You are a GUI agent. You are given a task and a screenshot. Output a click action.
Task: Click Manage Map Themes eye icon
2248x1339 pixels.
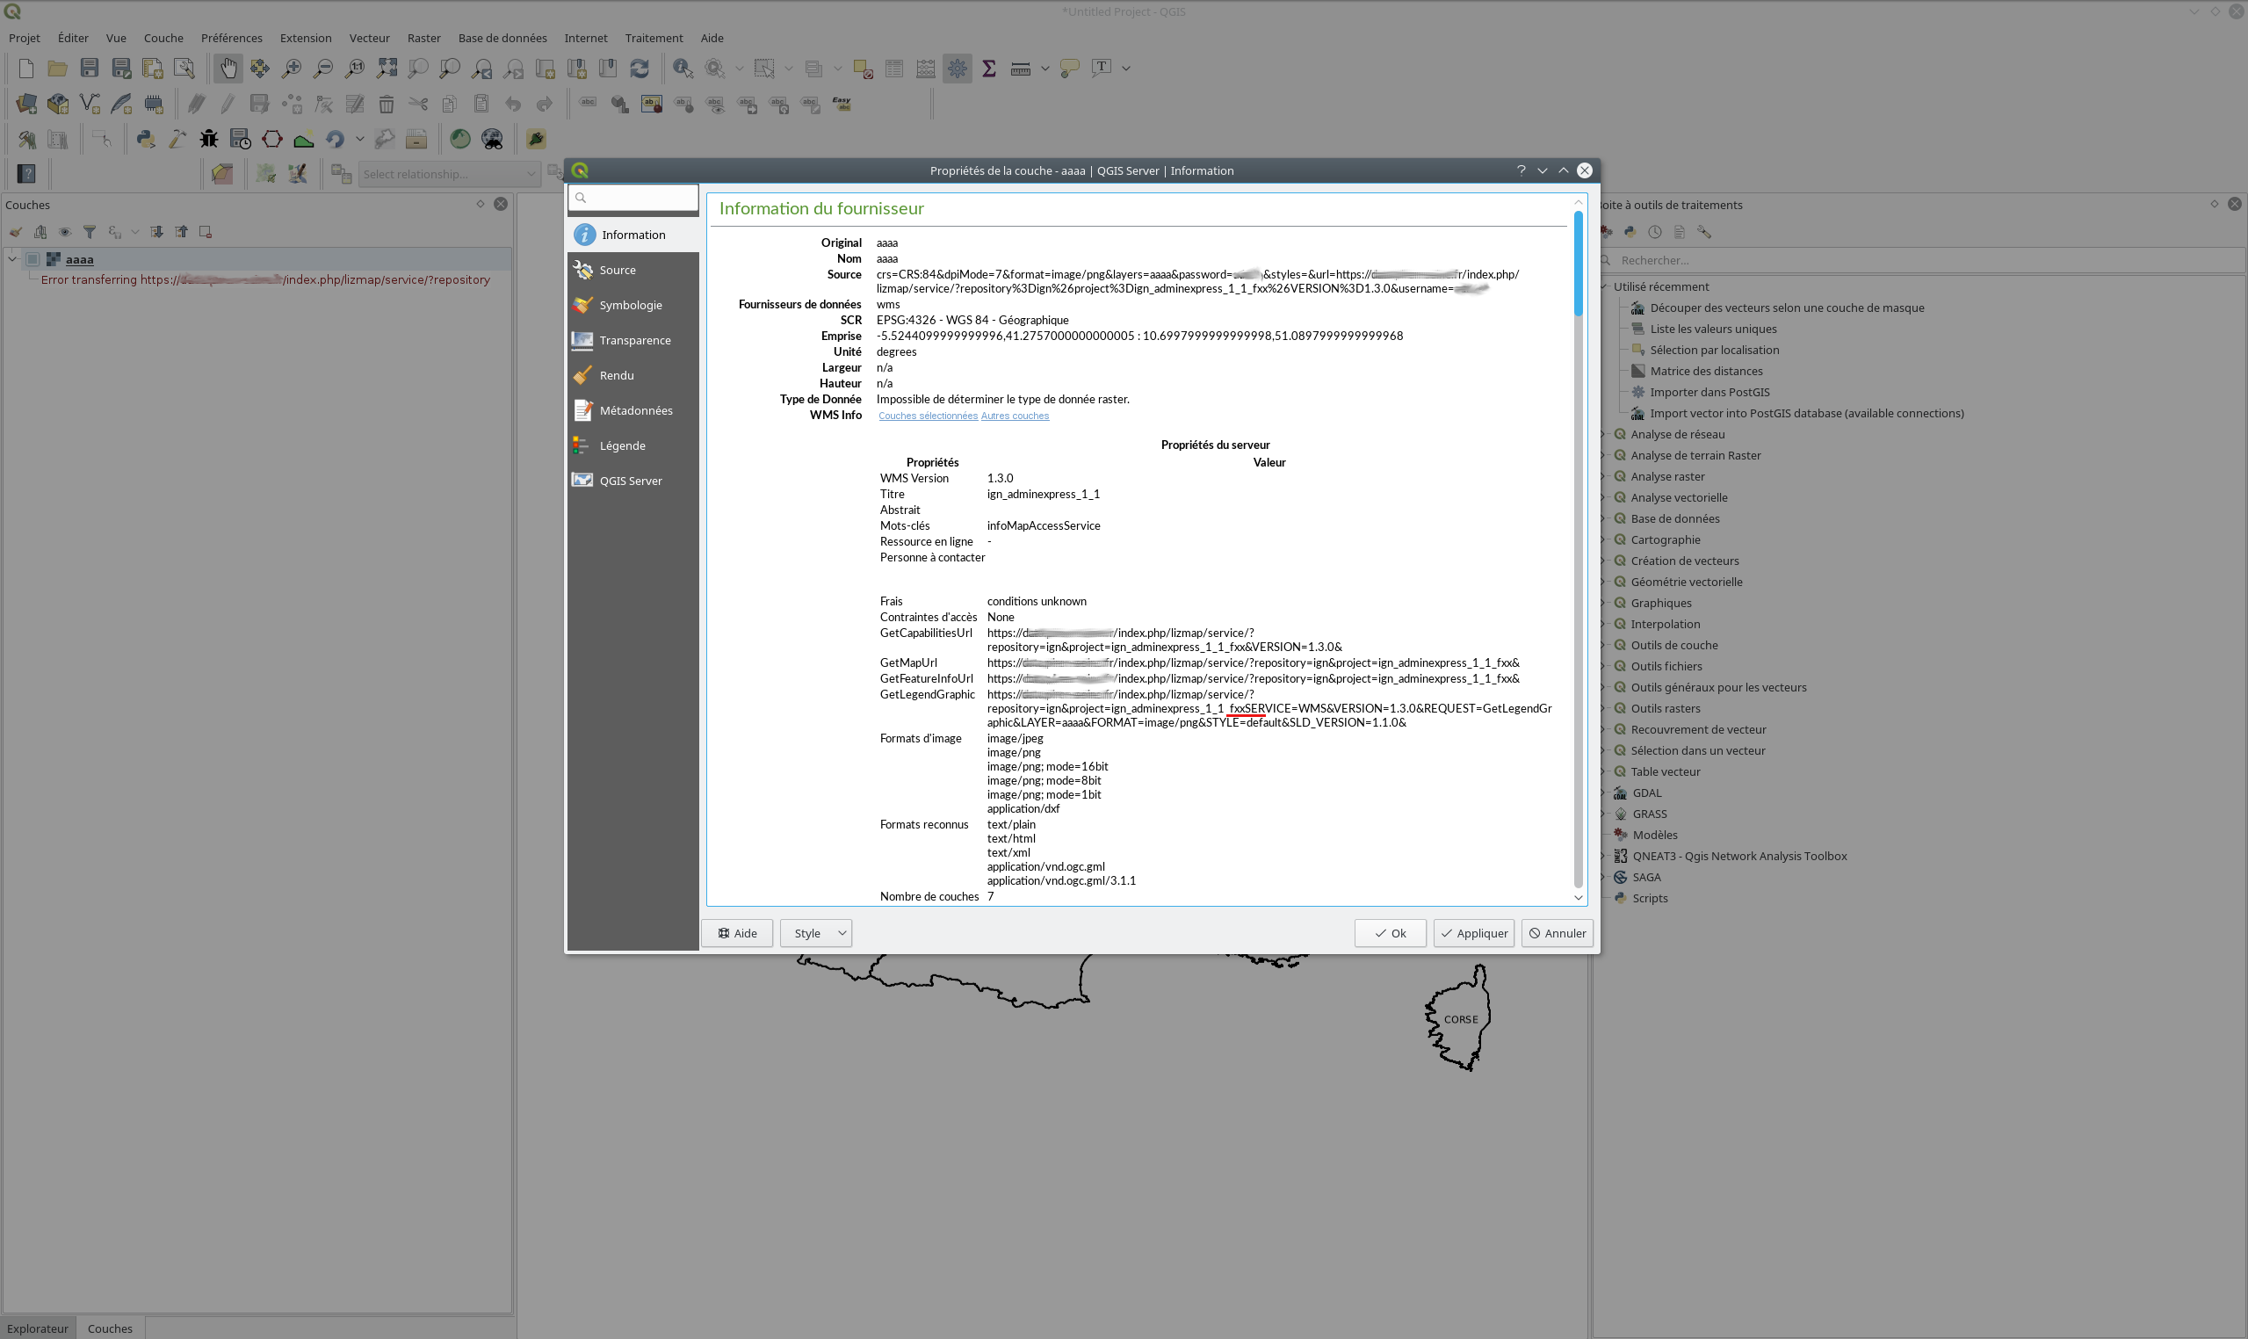[x=64, y=232]
